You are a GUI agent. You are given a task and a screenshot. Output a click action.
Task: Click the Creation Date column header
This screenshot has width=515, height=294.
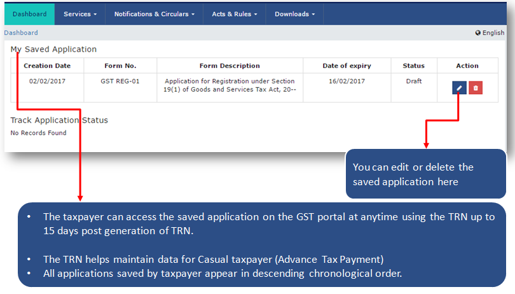pyautogui.click(x=47, y=66)
